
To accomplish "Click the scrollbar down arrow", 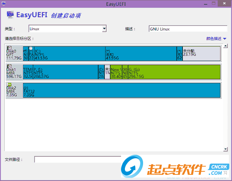I will coord(225,149).
